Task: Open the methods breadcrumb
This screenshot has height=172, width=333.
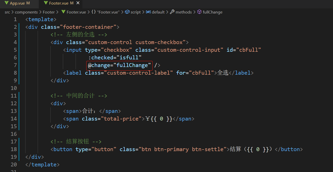Action: pyautogui.click(x=184, y=12)
